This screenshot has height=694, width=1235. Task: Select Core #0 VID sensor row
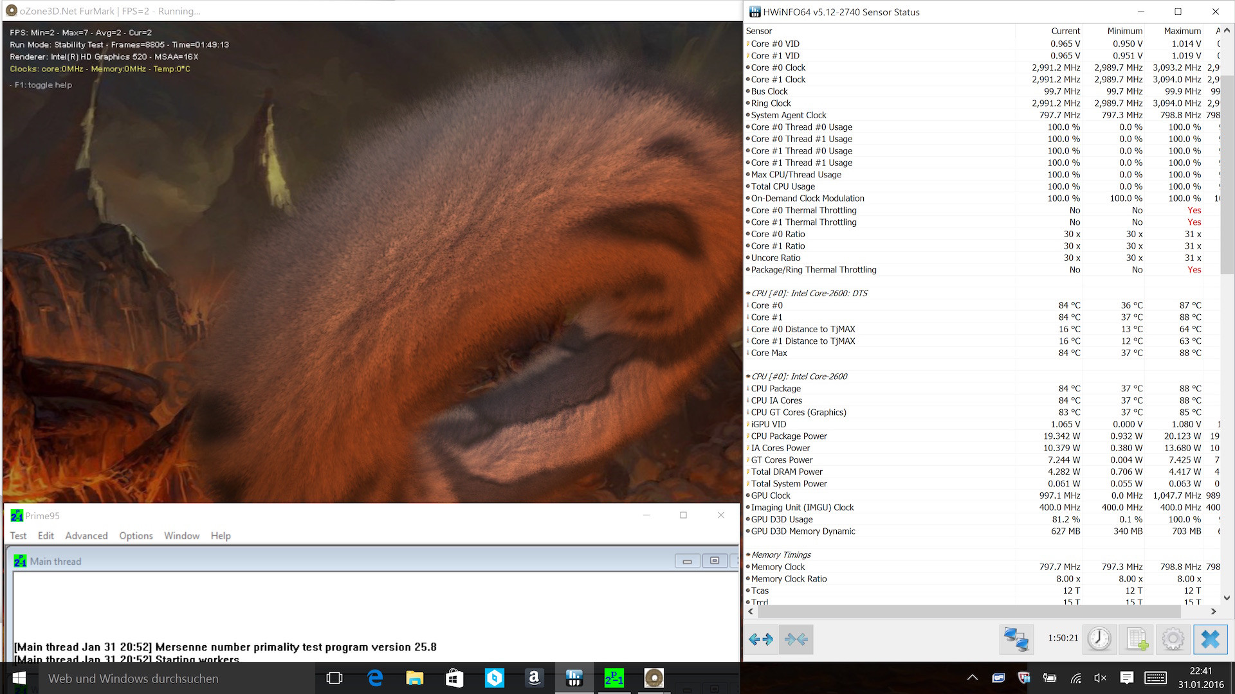(x=982, y=44)
